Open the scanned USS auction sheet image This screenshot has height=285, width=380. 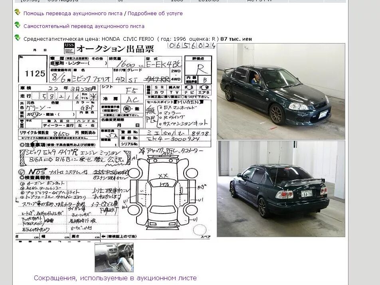tap(115, 142)
